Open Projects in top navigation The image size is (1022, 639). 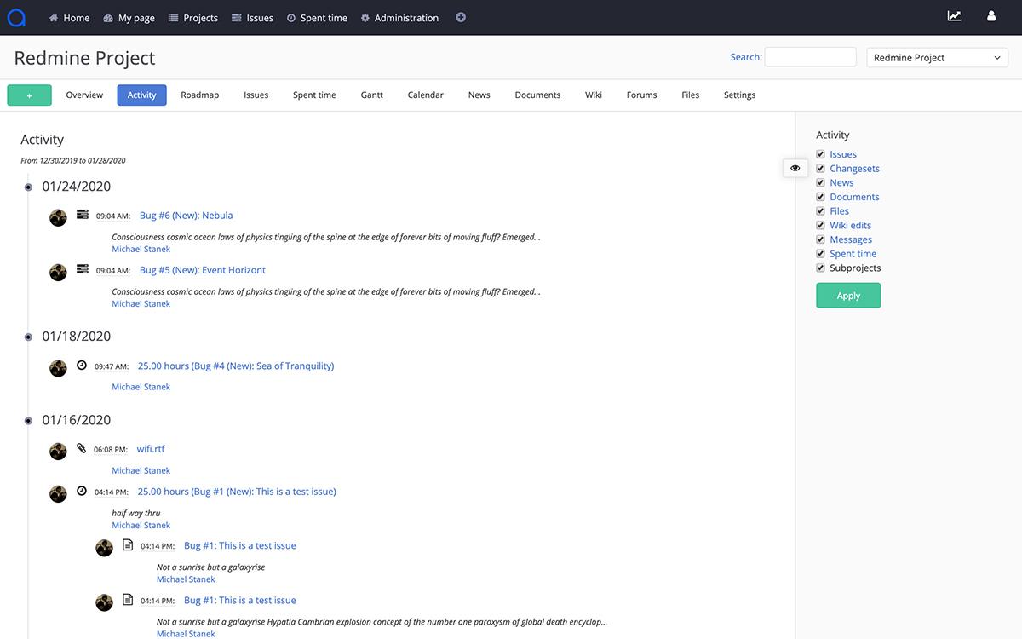(x=193, y=18)
